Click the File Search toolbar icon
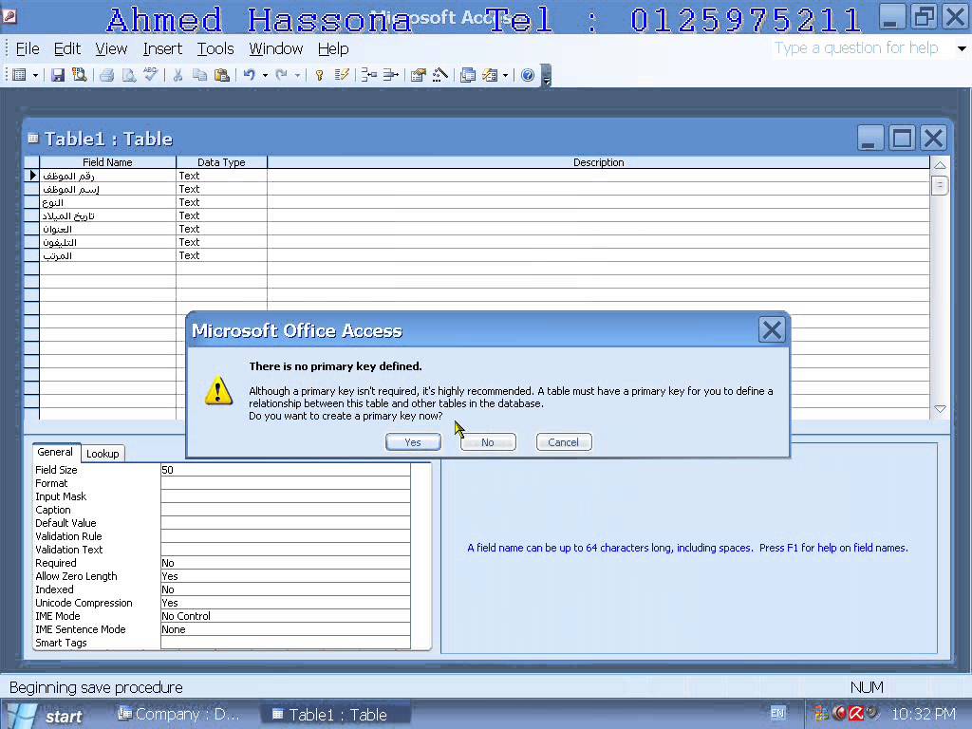The width and height of the screenshot is (972, 729). (x=80, y=75)
